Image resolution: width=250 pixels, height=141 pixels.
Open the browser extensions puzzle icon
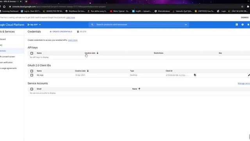[x=248, y=7]
